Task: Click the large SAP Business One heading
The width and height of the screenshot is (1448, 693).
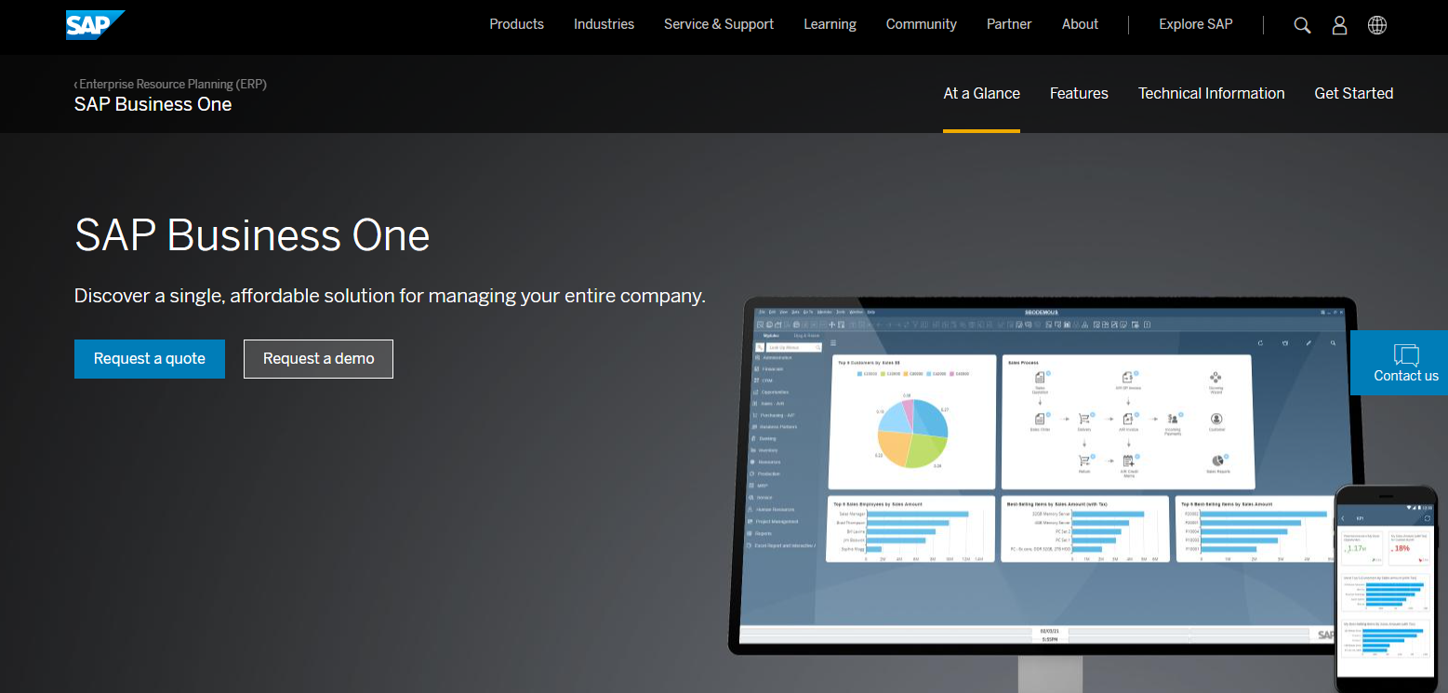Action: point(252,234)
